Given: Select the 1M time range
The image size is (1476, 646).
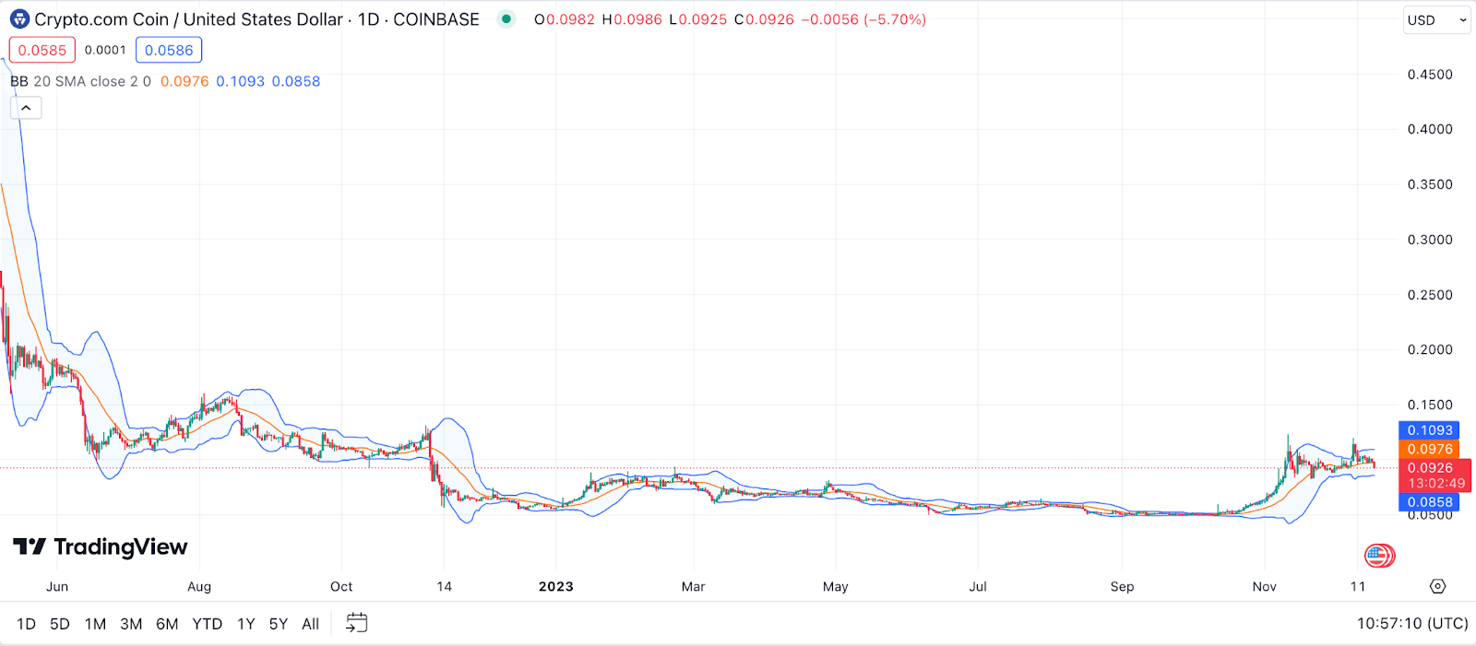Looking at the screenshot, I should point(95,624).
